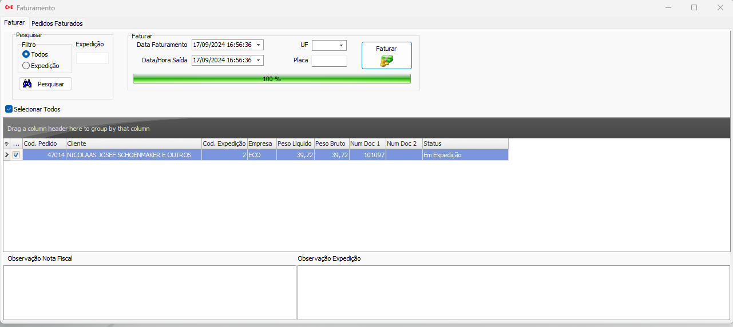733x327 pixels.
Task: Maximize the Faturamento window
Action: tap(694, 8)
